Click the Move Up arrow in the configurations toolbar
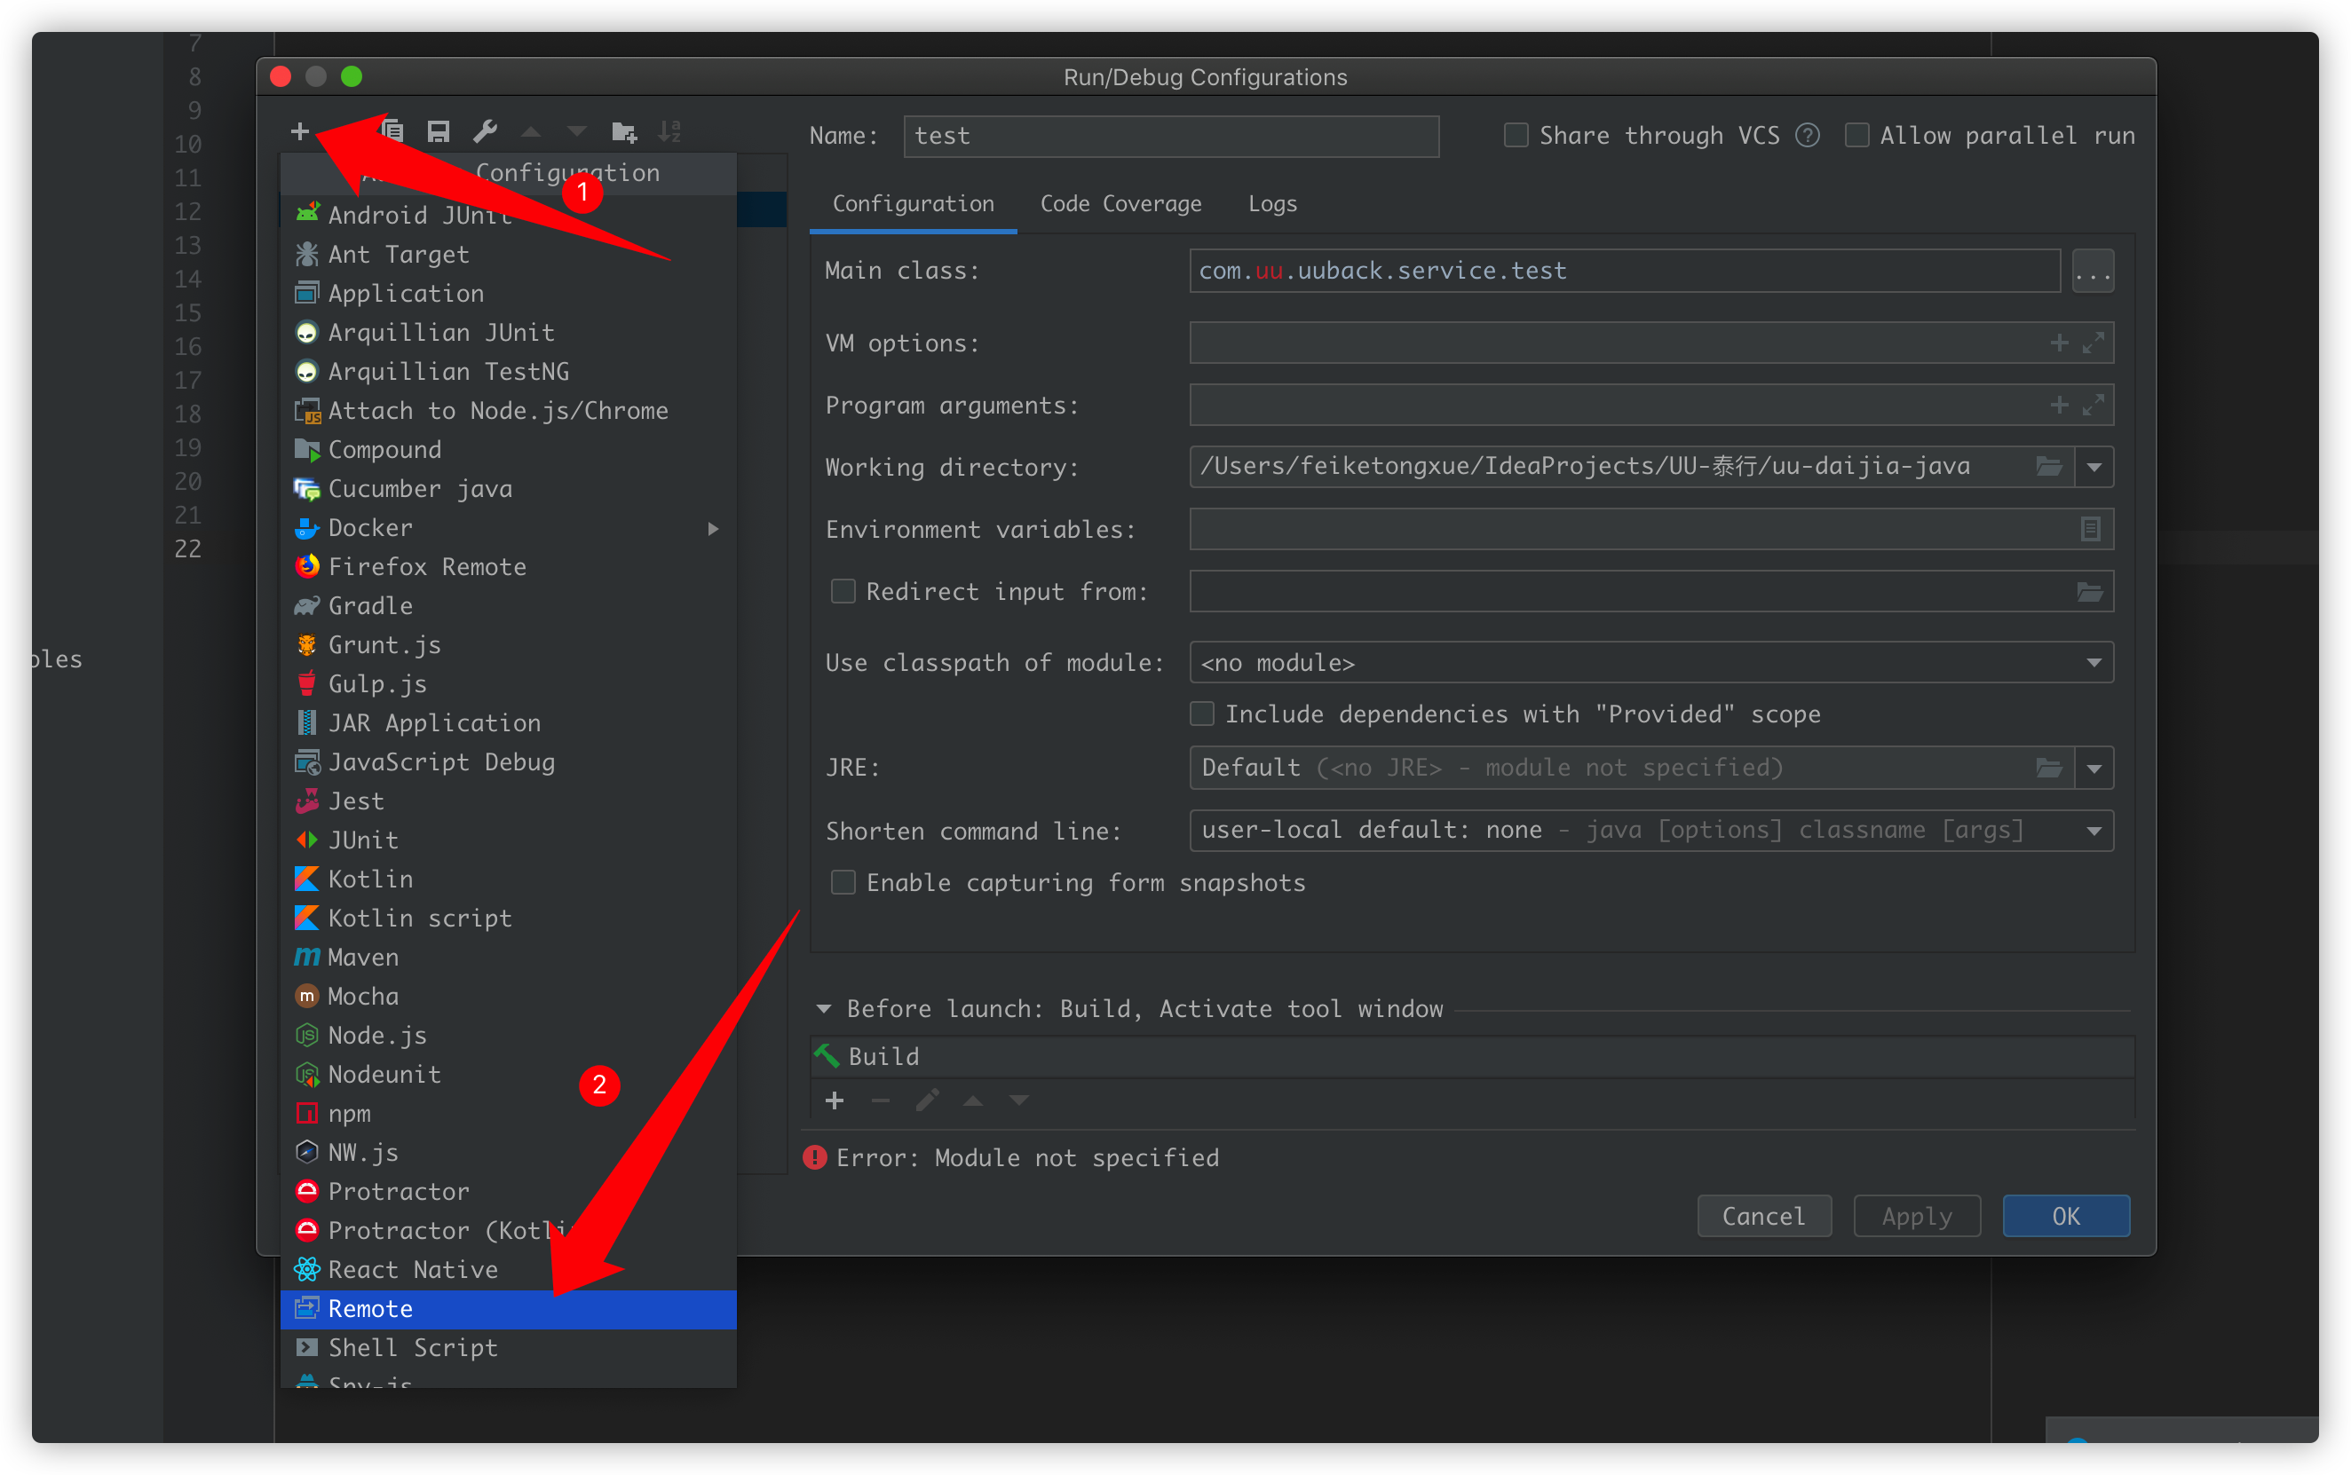 click(531, 130)
